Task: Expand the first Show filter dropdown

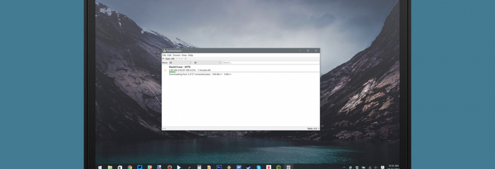Action: (181, 63)
